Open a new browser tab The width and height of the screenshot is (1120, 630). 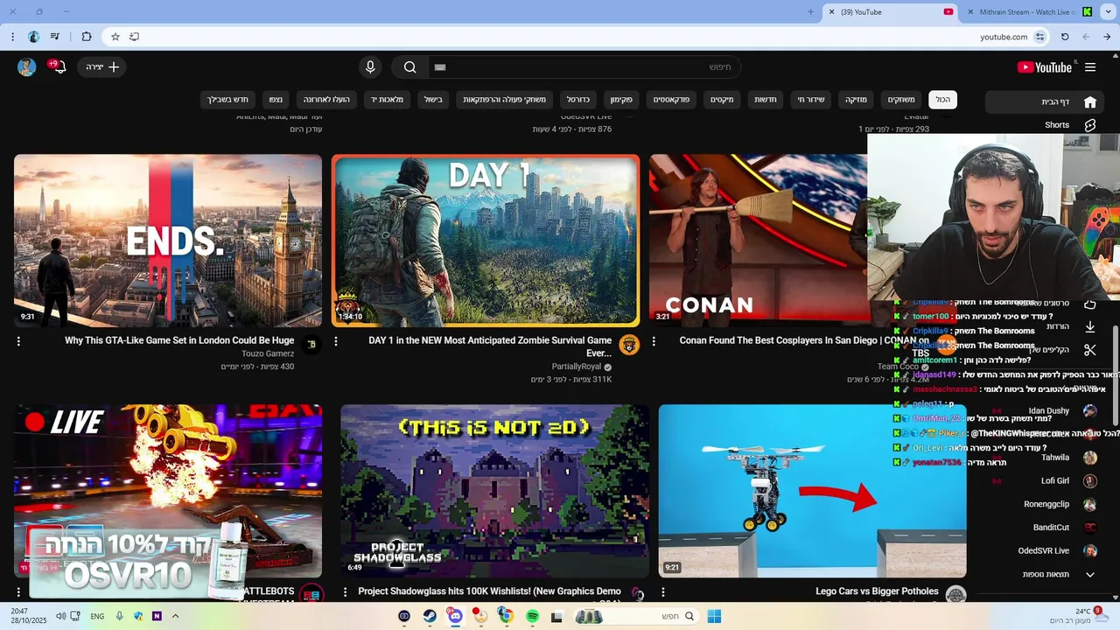coord(810,12)
